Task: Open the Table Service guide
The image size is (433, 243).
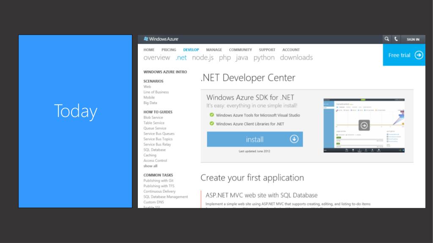Action: pos(154,123)
